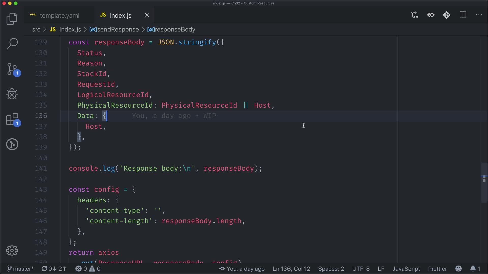Open the GitLens activity bar icon

[x=12, y=144]
